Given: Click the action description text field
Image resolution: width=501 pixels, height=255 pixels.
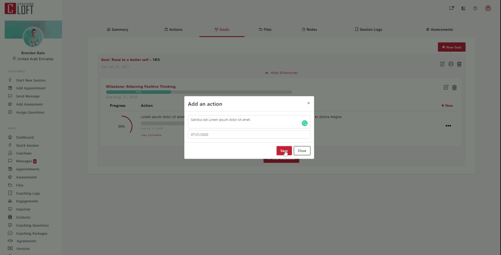Looking at the screenshot, I should [244, 121].
